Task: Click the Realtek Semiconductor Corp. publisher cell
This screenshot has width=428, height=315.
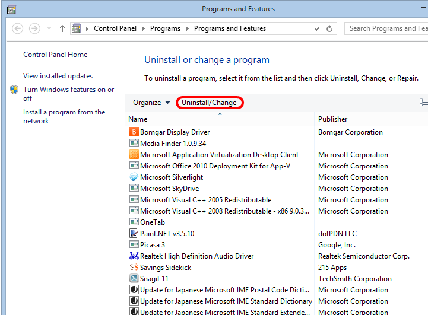Action: point(363,256)
